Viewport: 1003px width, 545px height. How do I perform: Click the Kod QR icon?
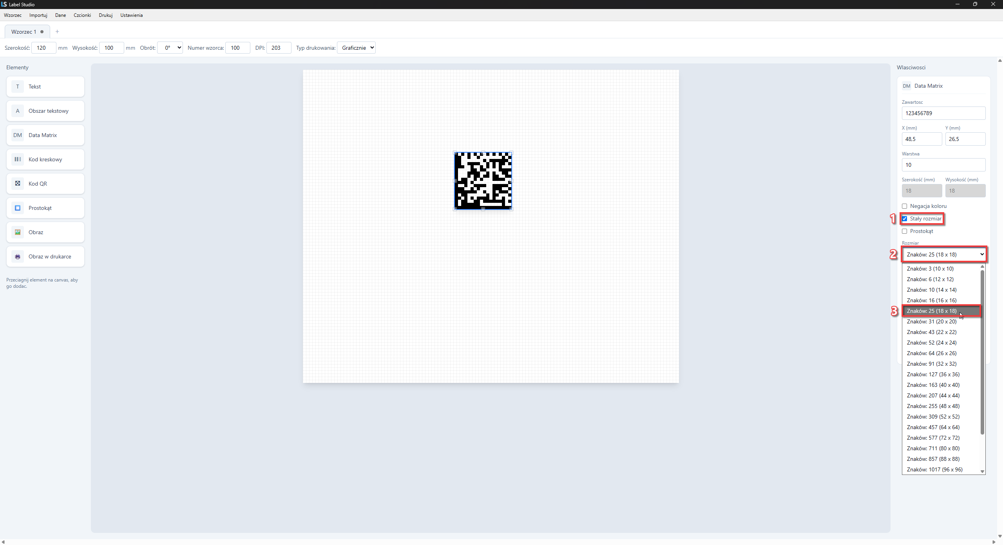click(18, 184)
